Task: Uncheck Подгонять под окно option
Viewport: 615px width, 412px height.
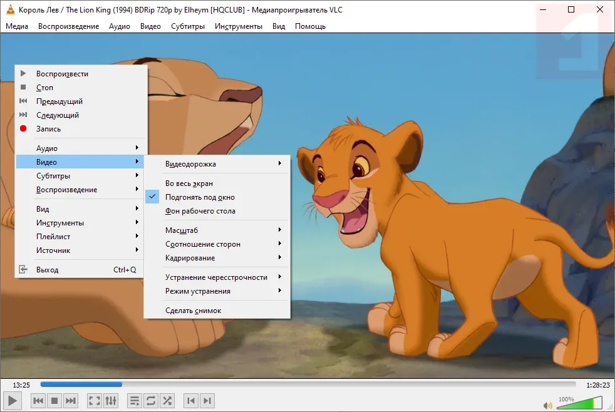Action: (x=217, y=197)
